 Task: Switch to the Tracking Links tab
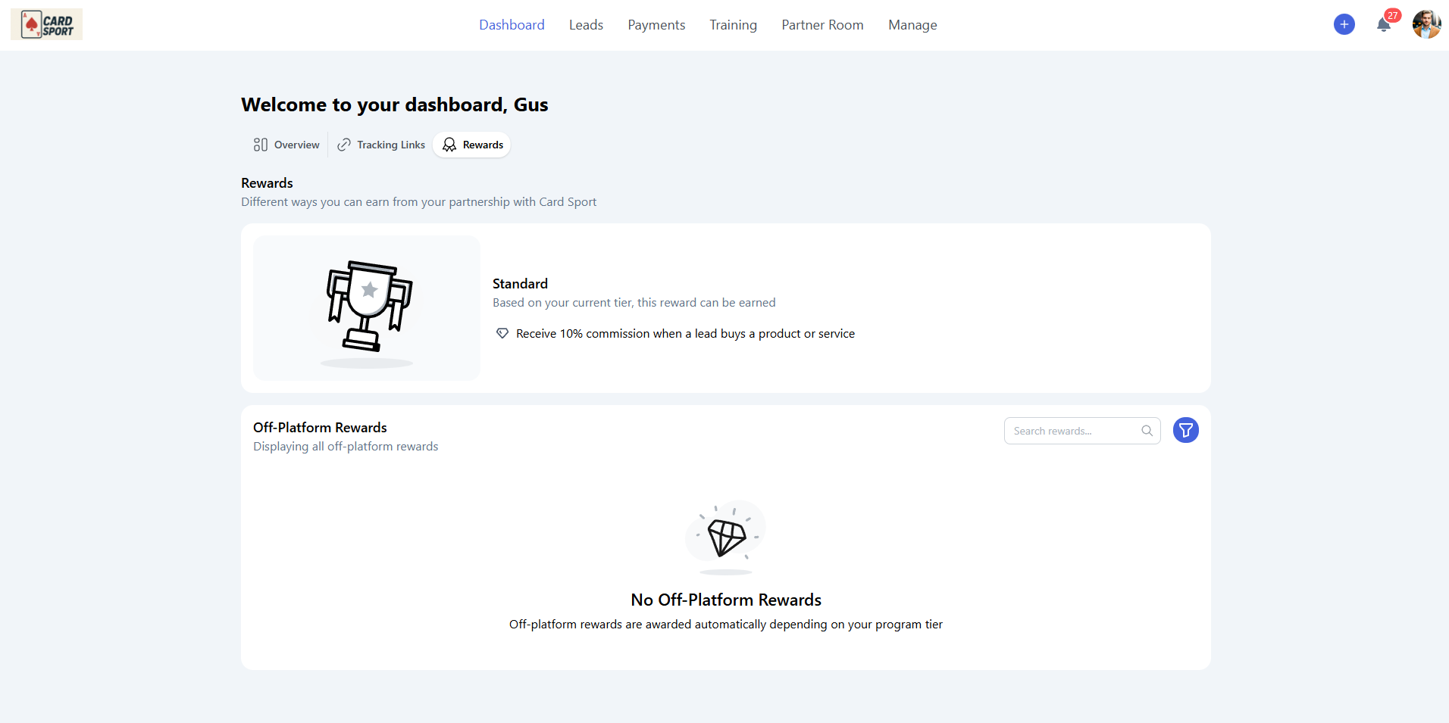point(381,145)
